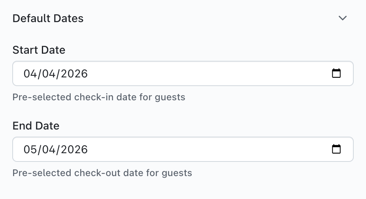
Task: Open the Start Date calendar picker icon
Action: (336, 73)
